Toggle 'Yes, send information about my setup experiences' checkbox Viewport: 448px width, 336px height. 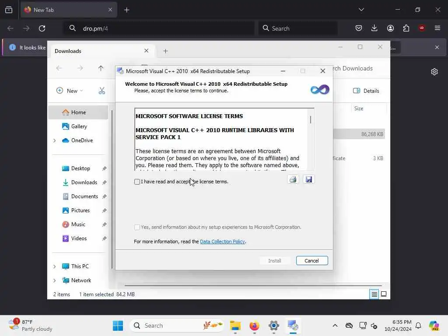point(137,227)
